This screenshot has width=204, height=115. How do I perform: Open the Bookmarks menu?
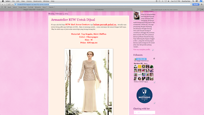pos(38,1)
